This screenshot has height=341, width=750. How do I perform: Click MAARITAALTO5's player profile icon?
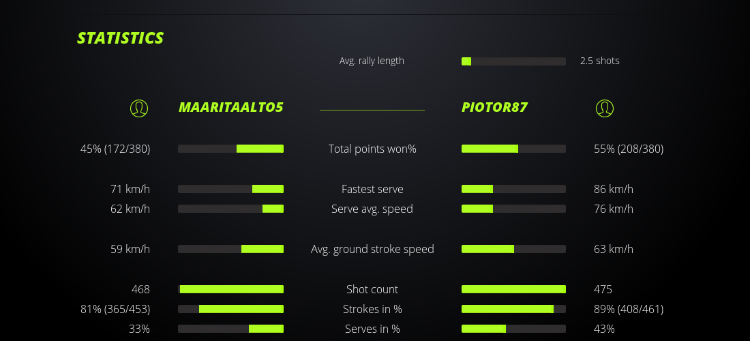click(139, 108)
